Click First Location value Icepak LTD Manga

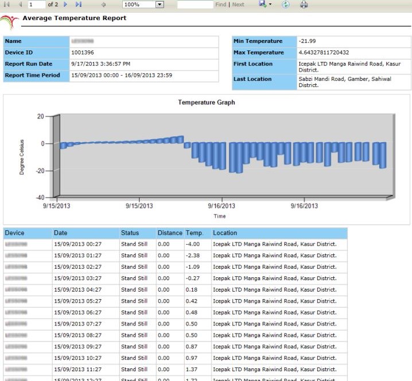349,67
